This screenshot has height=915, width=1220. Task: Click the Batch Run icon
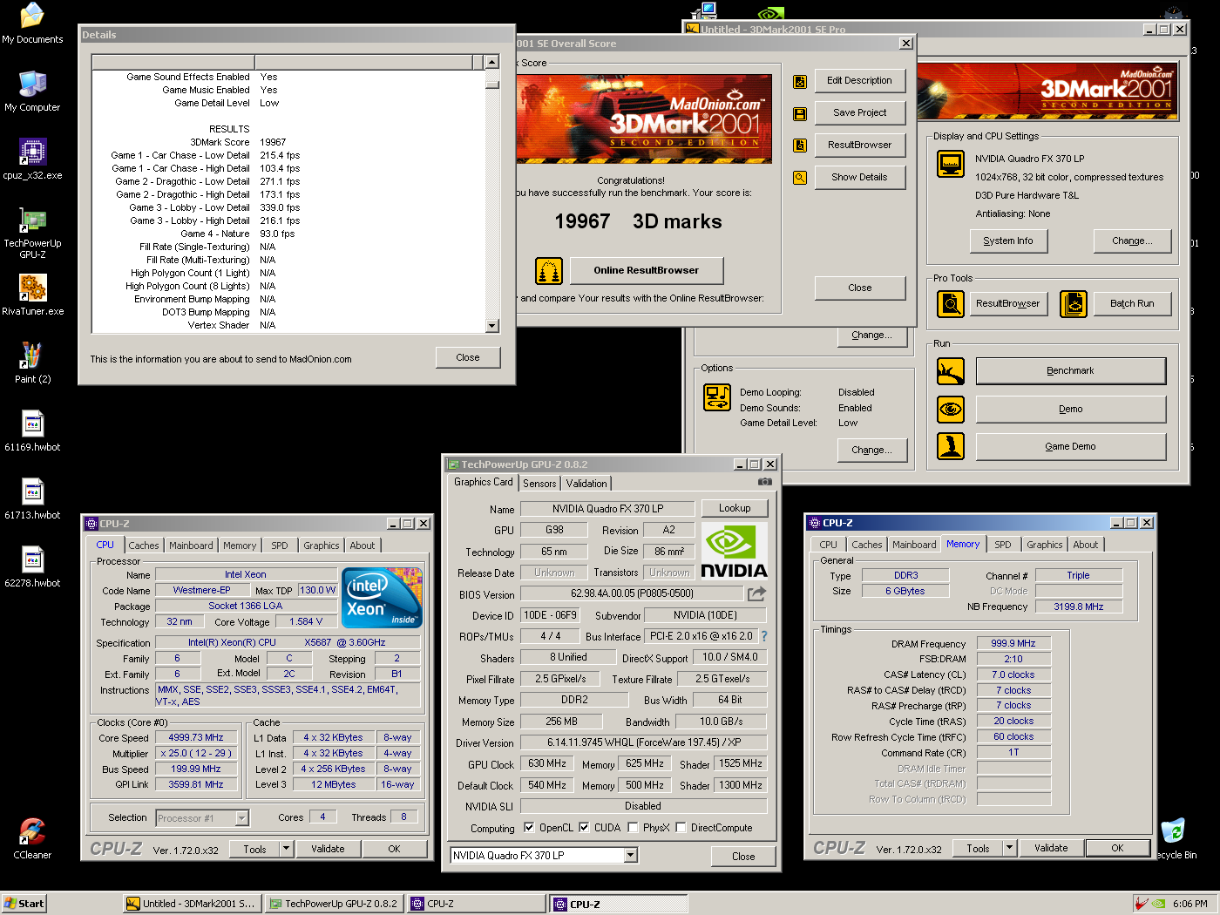(1074, 304)
